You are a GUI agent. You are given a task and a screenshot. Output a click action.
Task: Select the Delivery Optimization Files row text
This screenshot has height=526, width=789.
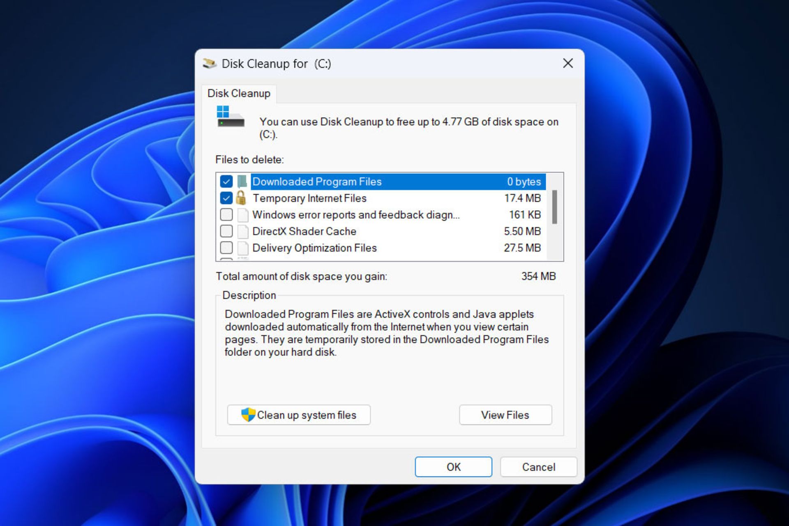tap(314, 248)
